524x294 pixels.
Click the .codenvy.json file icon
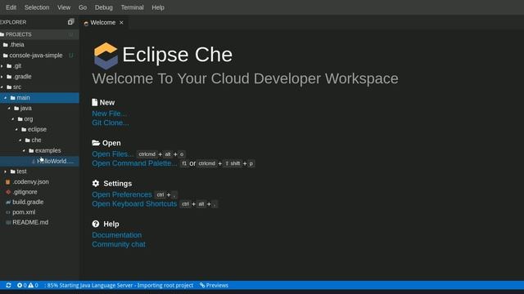click(x=7, y=182)
